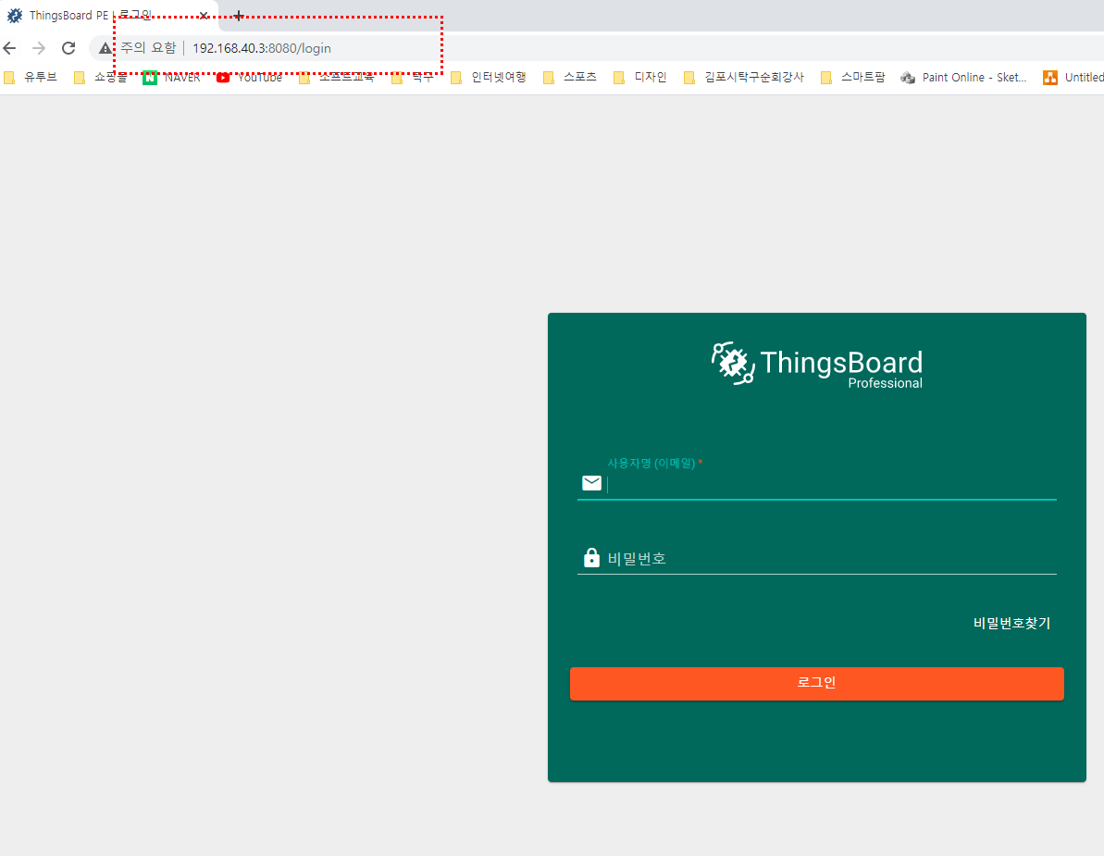This screenshot has width=1104, height=856.
Task: Open the 디자인 bookmark folder
Action: point(640,78)
